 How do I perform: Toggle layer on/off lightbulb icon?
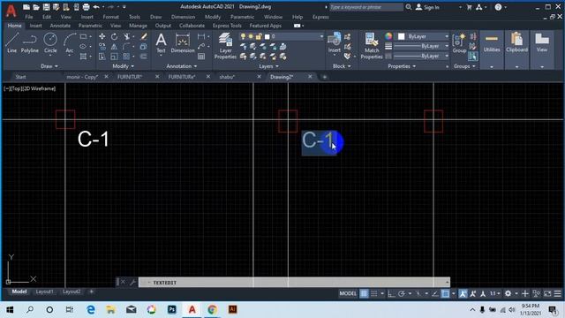click(244, 36)
